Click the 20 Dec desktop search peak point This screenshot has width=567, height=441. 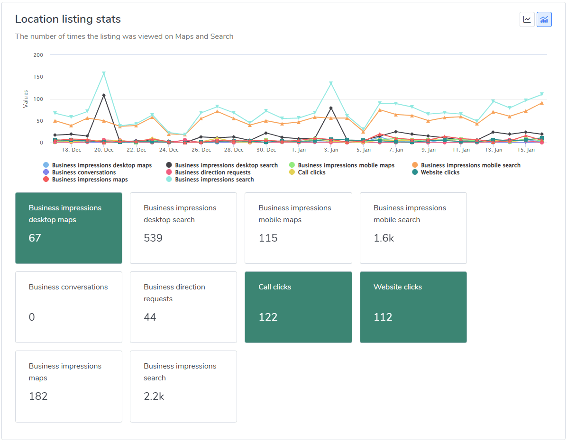(104, 95)
